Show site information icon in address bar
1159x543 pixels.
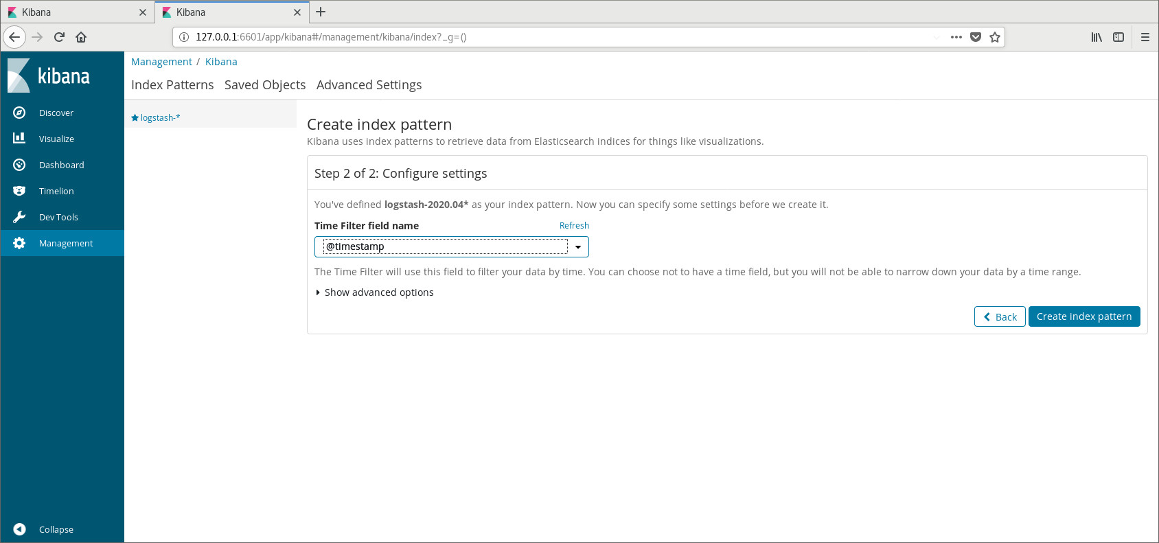click(184, 37)
